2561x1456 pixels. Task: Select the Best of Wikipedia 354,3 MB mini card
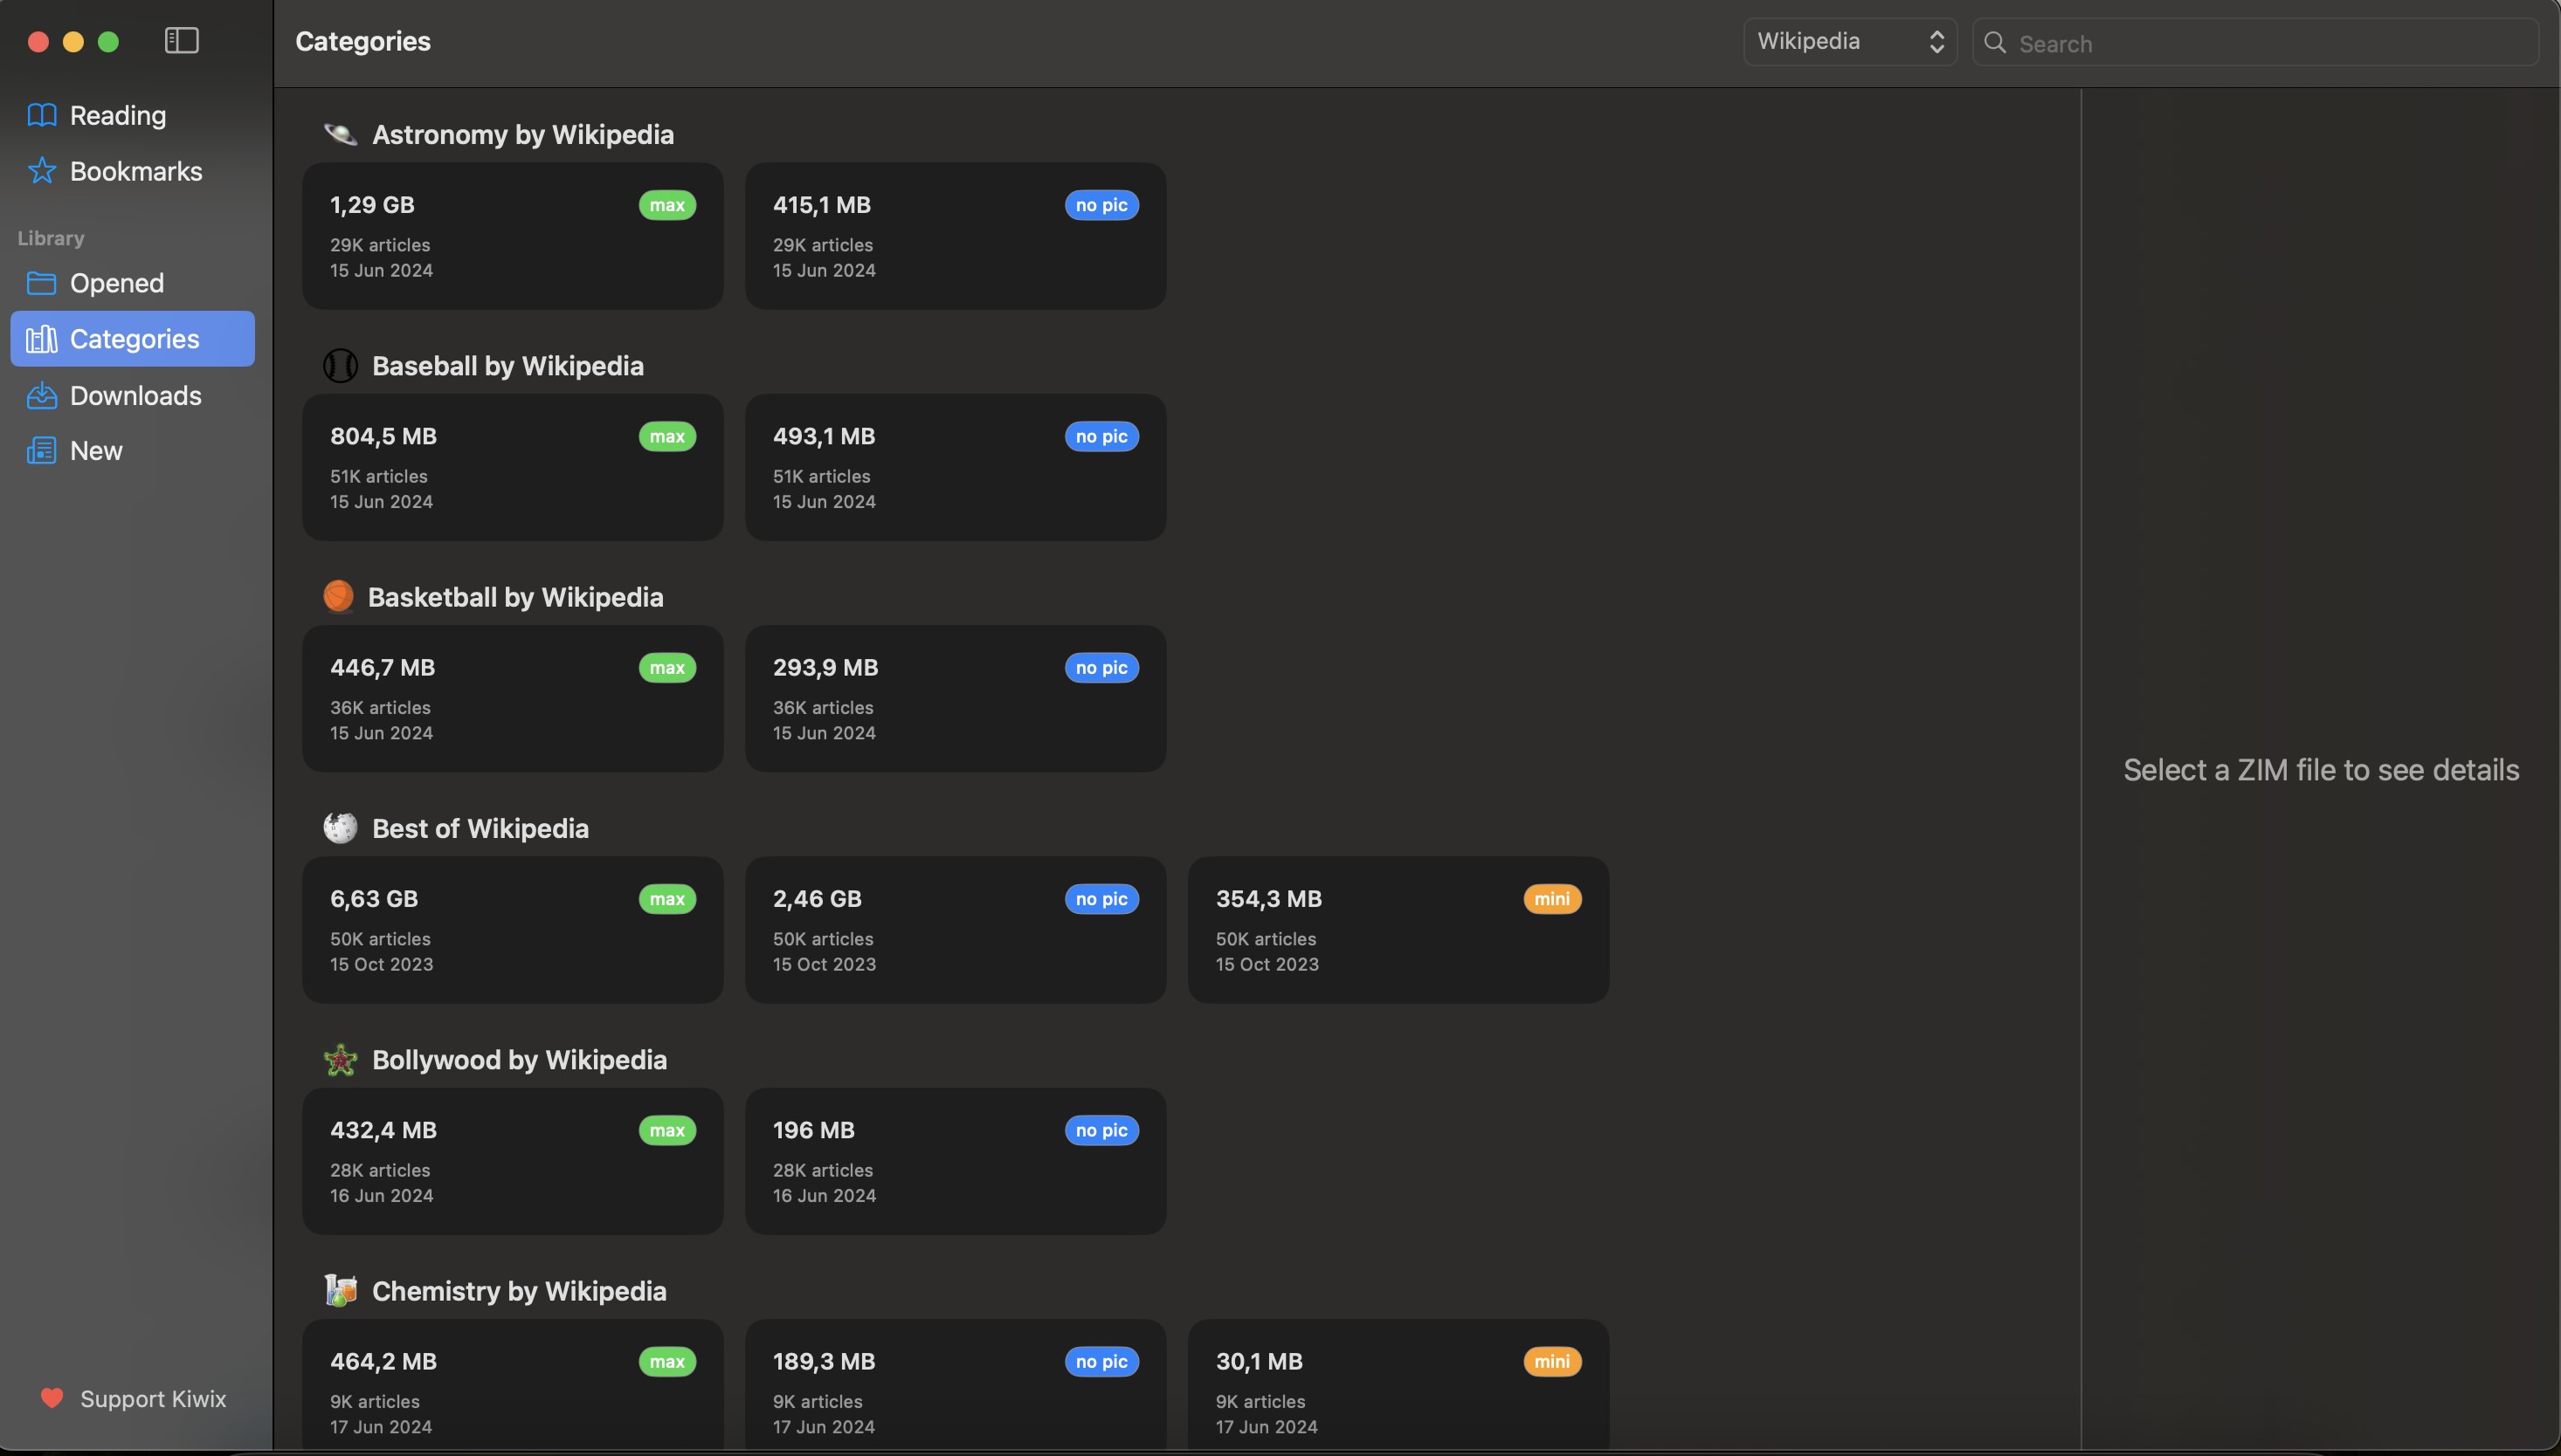coord(1398,930)
